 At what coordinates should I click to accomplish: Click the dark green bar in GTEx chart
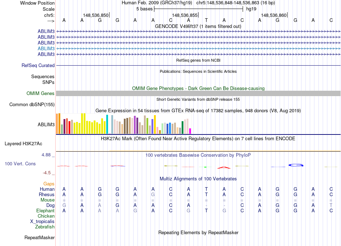click(182, 127)
